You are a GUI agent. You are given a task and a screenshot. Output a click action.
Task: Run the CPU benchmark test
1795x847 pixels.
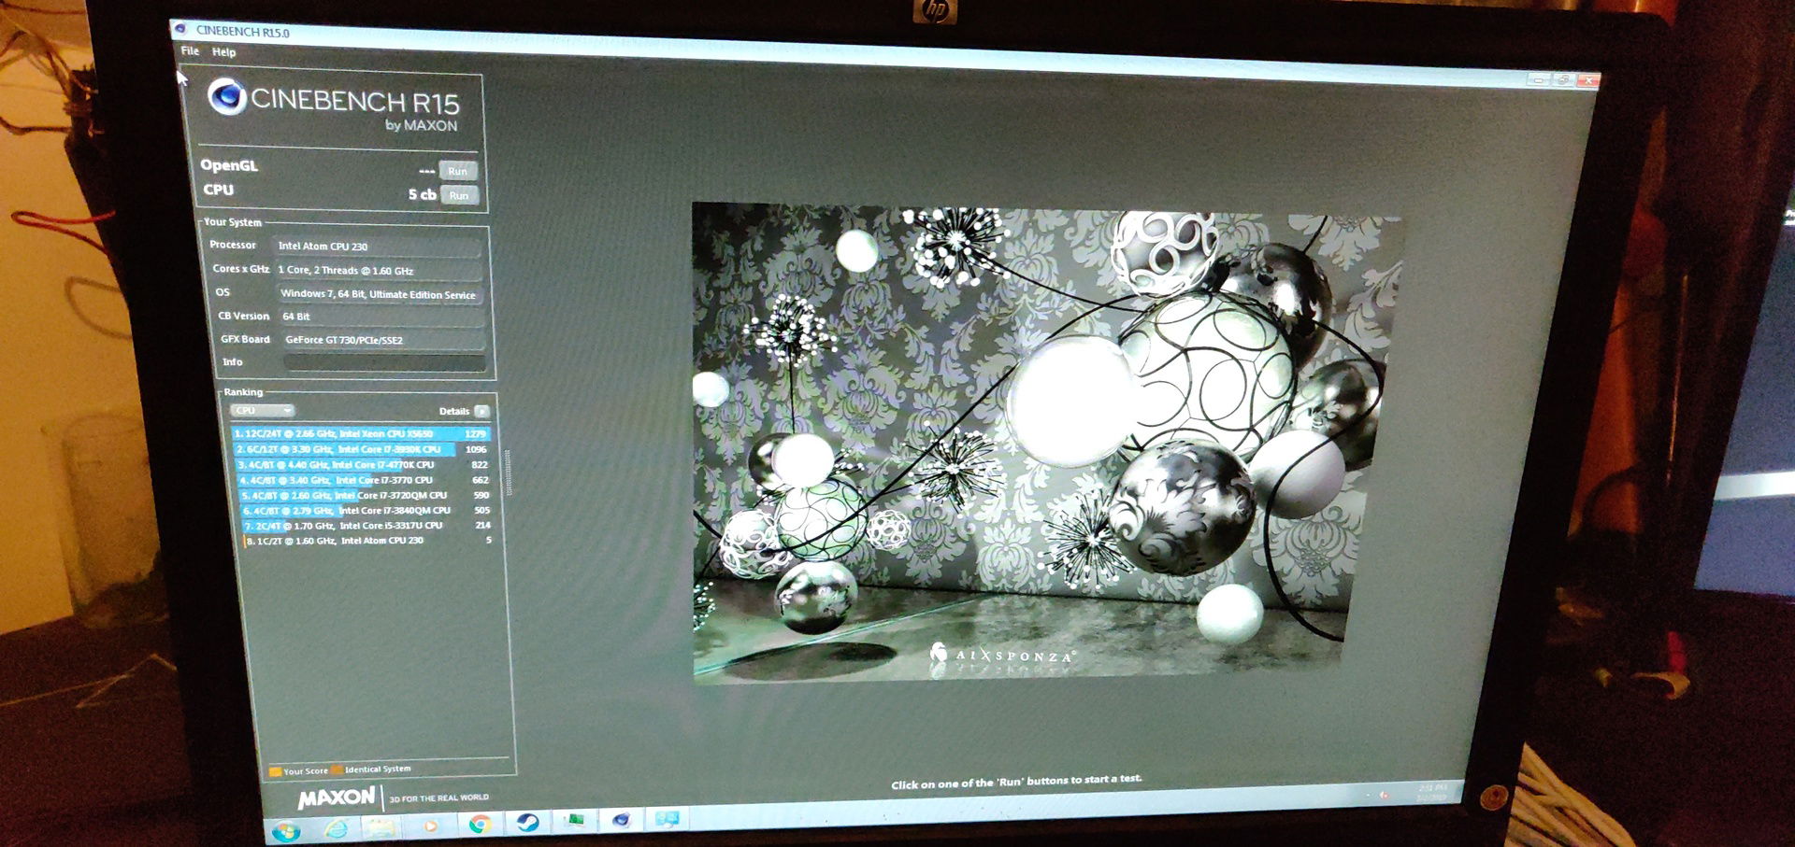459,195
